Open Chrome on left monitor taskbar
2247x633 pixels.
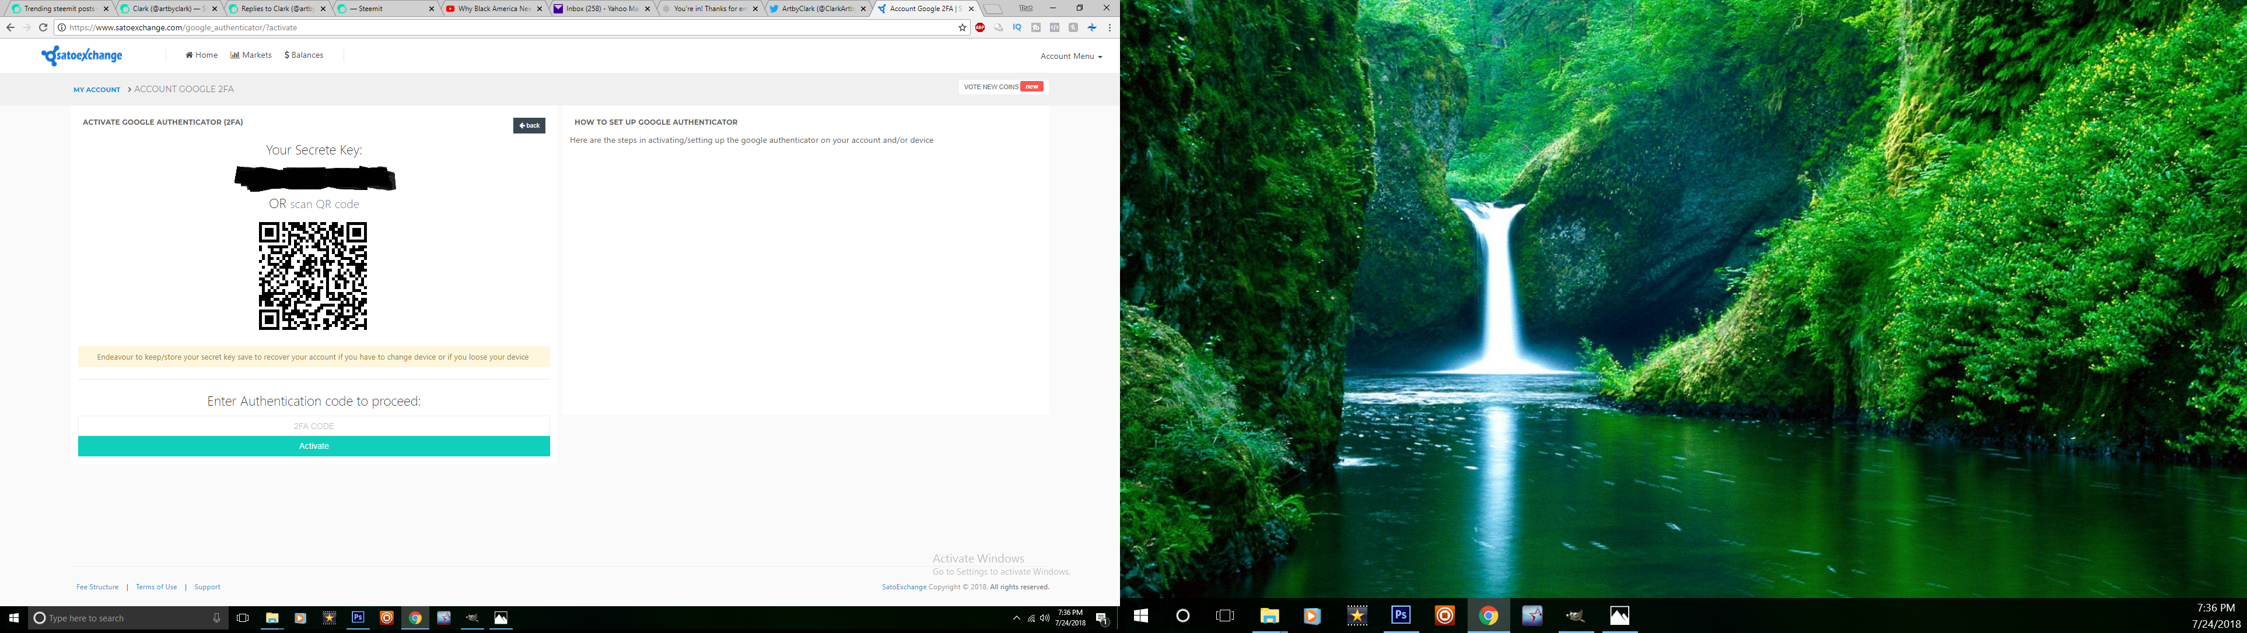(415, 618)
